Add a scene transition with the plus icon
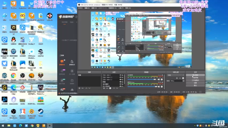 (177, 78)
